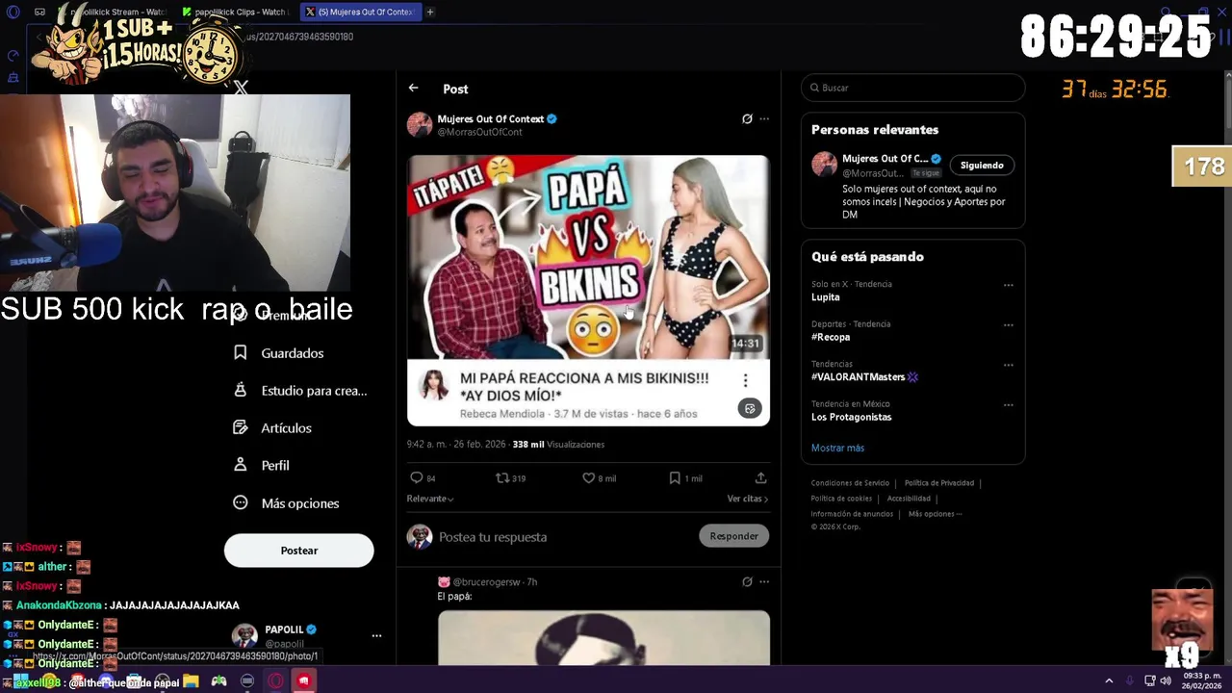The width and height of the screenshot is (1232, 693).
Task: Open the reply comments icon showing 84
Action: coord(417,477)
